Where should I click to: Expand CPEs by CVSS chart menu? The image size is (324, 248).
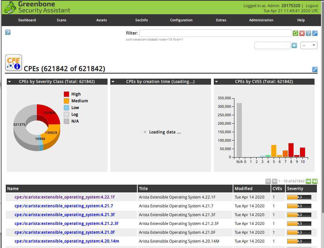pos(217,82)
